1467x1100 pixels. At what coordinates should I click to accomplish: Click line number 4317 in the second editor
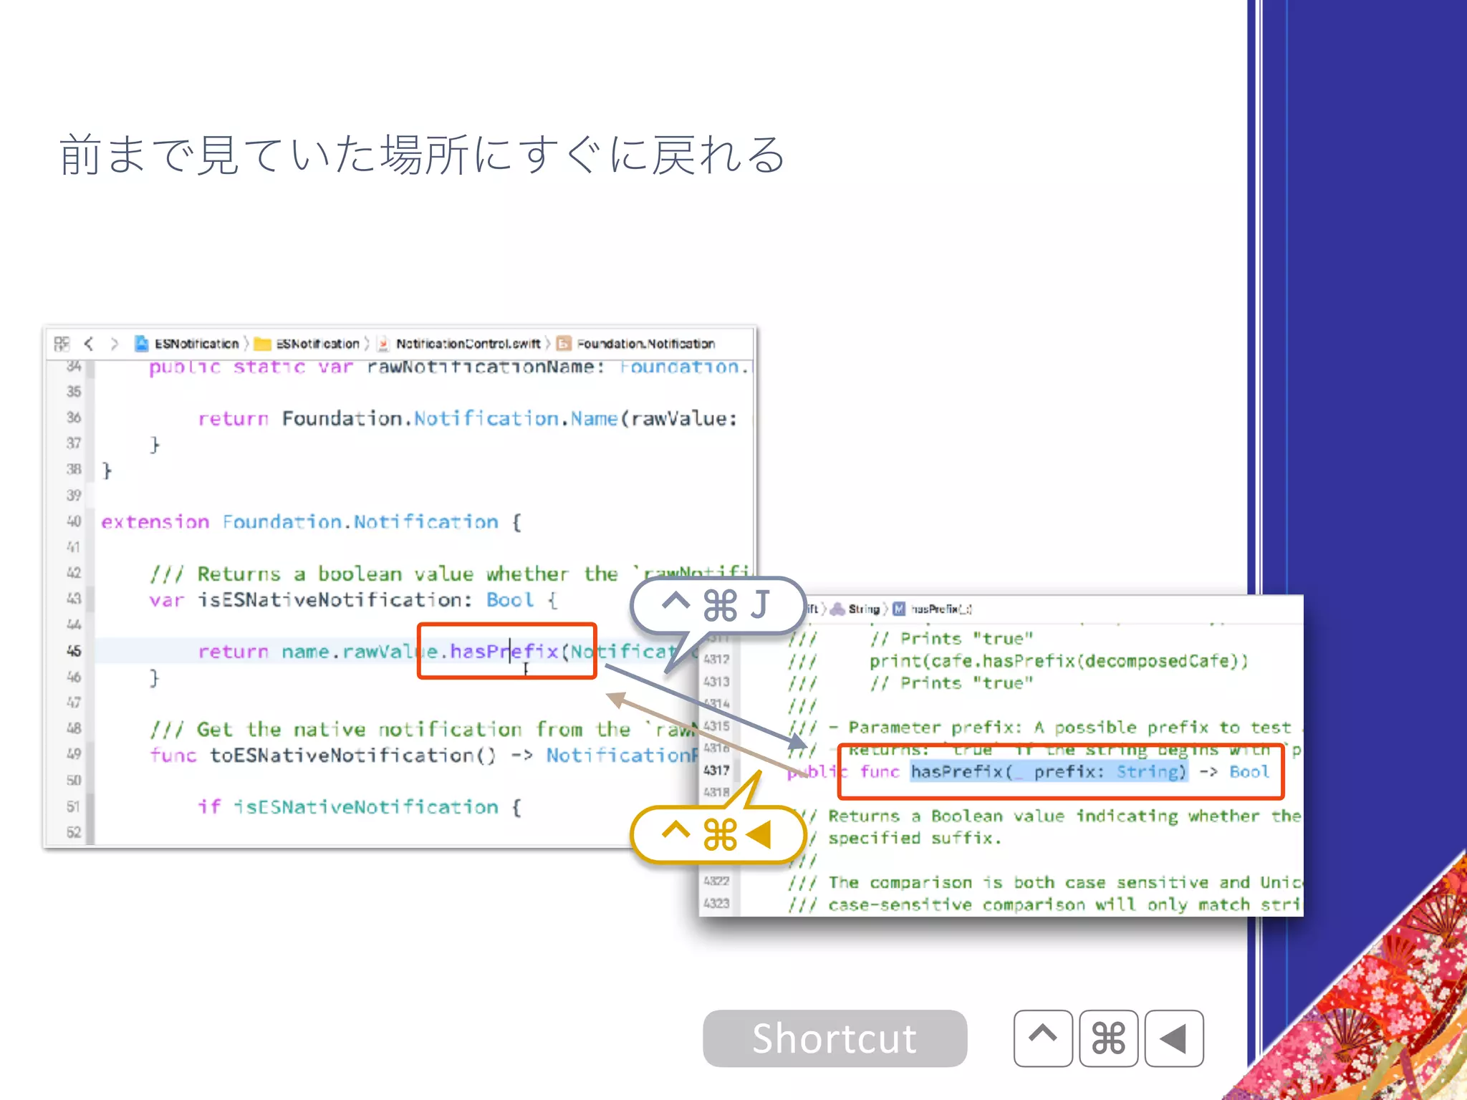(x=716, y=771)
